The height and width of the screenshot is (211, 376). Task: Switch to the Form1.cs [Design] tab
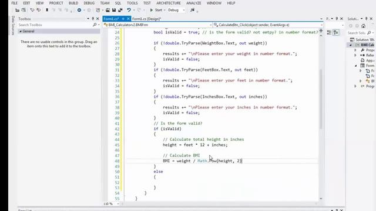click(x=146, y=19)
